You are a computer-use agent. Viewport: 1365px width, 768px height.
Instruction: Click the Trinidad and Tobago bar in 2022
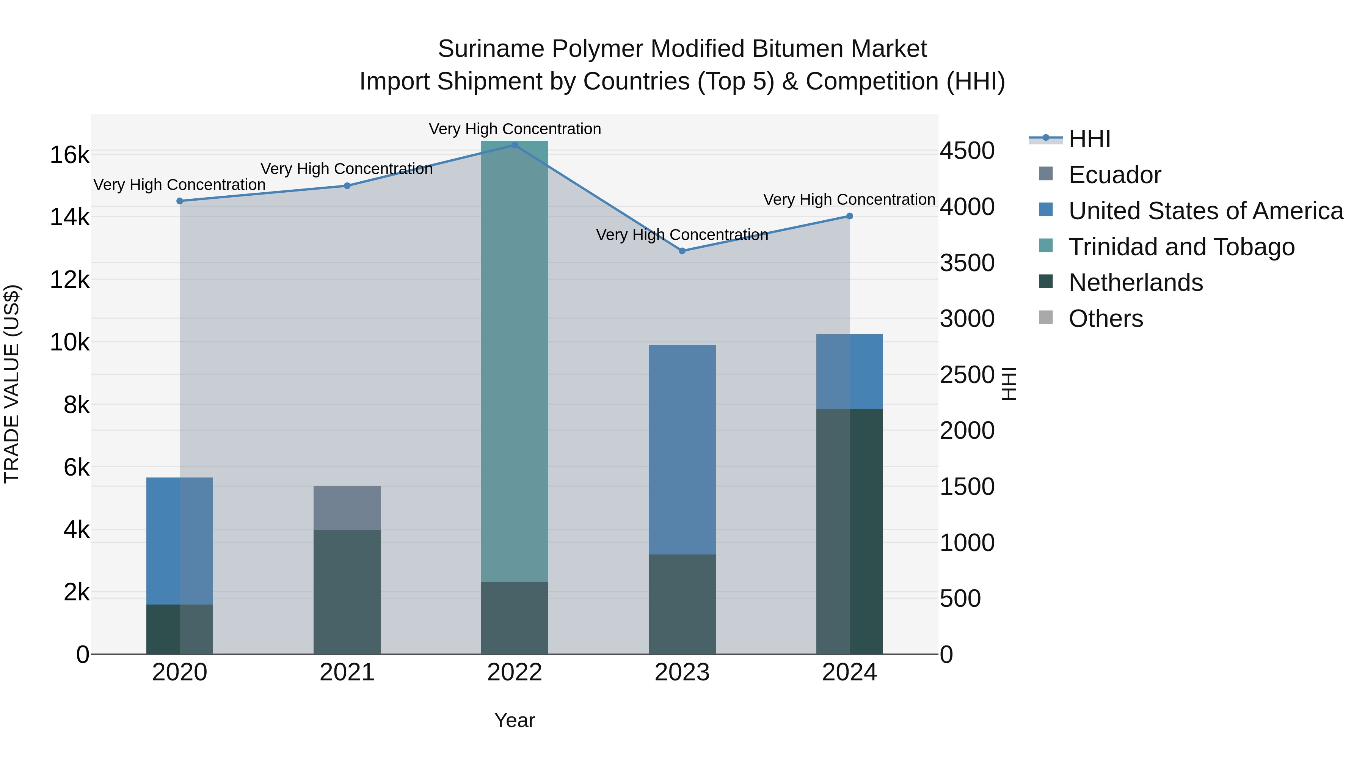tap(515, 361)
